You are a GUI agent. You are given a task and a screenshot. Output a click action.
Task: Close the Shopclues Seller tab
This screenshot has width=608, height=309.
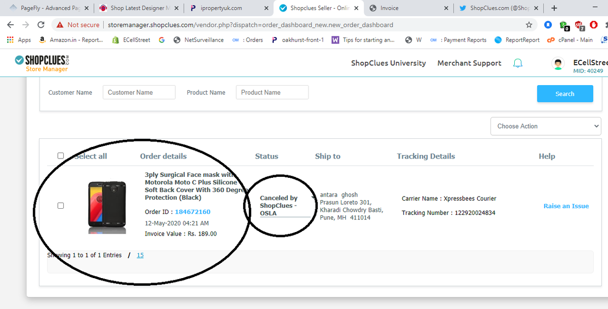357,8
